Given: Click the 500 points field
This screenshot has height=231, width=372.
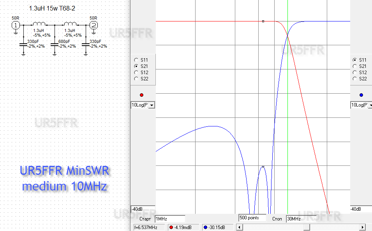Looking at the screenshot, I should click(252, 218).
